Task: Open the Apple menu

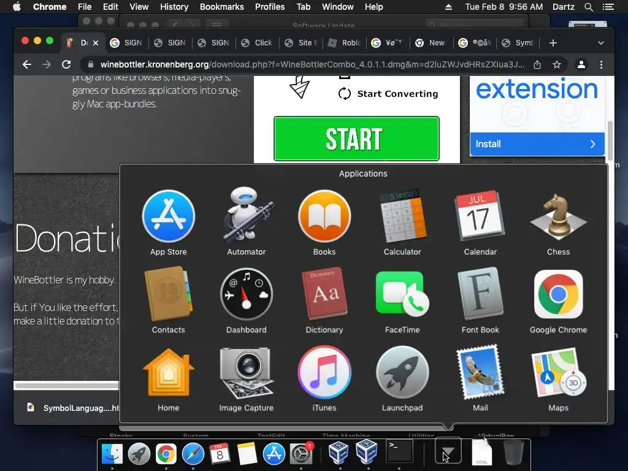Action: coord(17,7)
